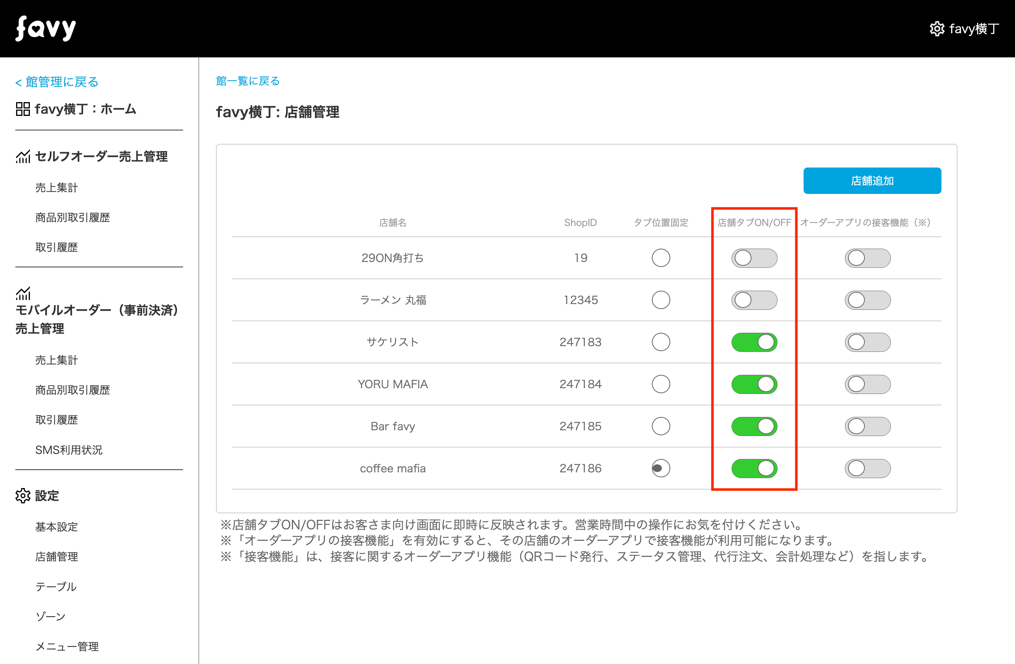Viewport: 1015px width, 664px height.
Task: Click the shop name YORU MAFIA
Action: [x=392, y=384]
